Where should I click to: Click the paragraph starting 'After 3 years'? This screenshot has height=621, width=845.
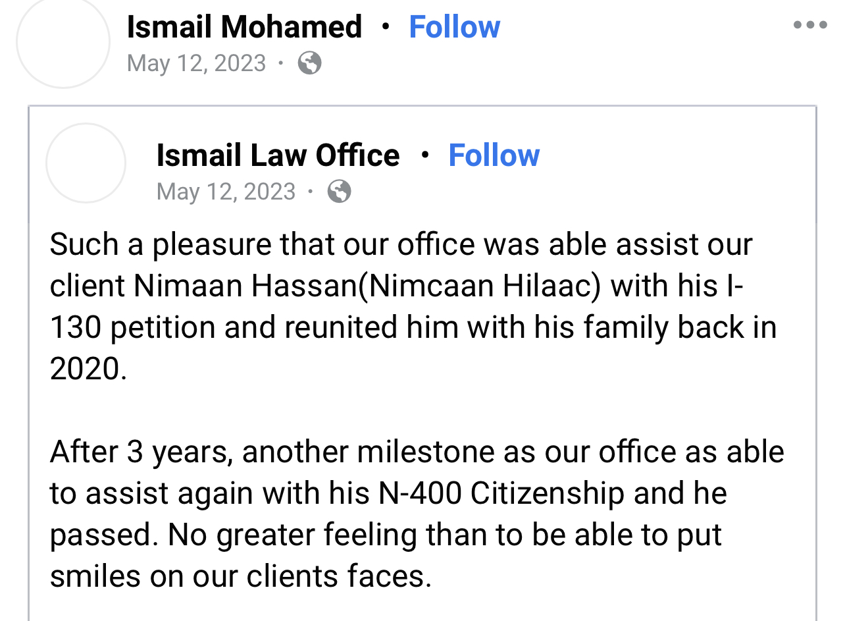click(417, 514)
